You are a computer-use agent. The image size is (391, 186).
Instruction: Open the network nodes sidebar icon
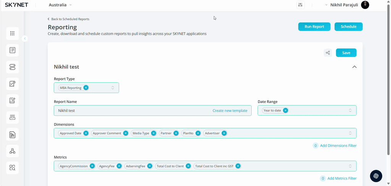[x=12, y=151]
